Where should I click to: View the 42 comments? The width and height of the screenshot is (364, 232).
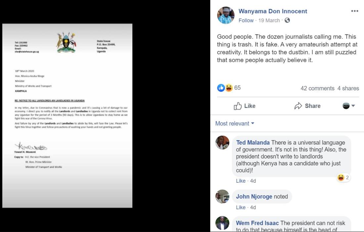tap(317, 88)
